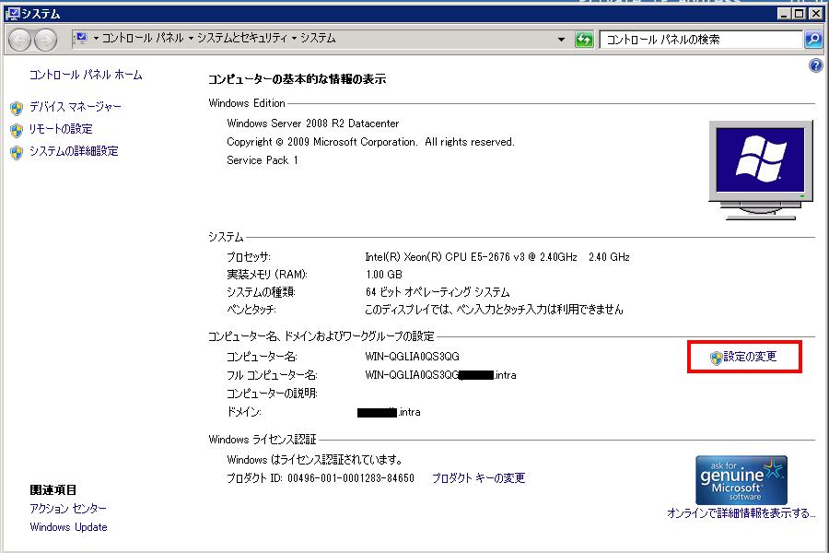Select コントロール パネル in the breadcrumb path
829x553 pixels.
(143, 39)
